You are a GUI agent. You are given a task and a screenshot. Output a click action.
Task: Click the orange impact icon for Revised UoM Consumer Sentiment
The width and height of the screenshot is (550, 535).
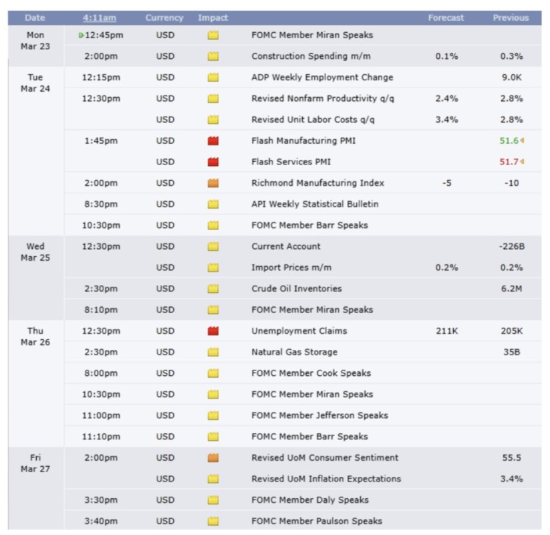pyautogui.click(x=213, y=458)
